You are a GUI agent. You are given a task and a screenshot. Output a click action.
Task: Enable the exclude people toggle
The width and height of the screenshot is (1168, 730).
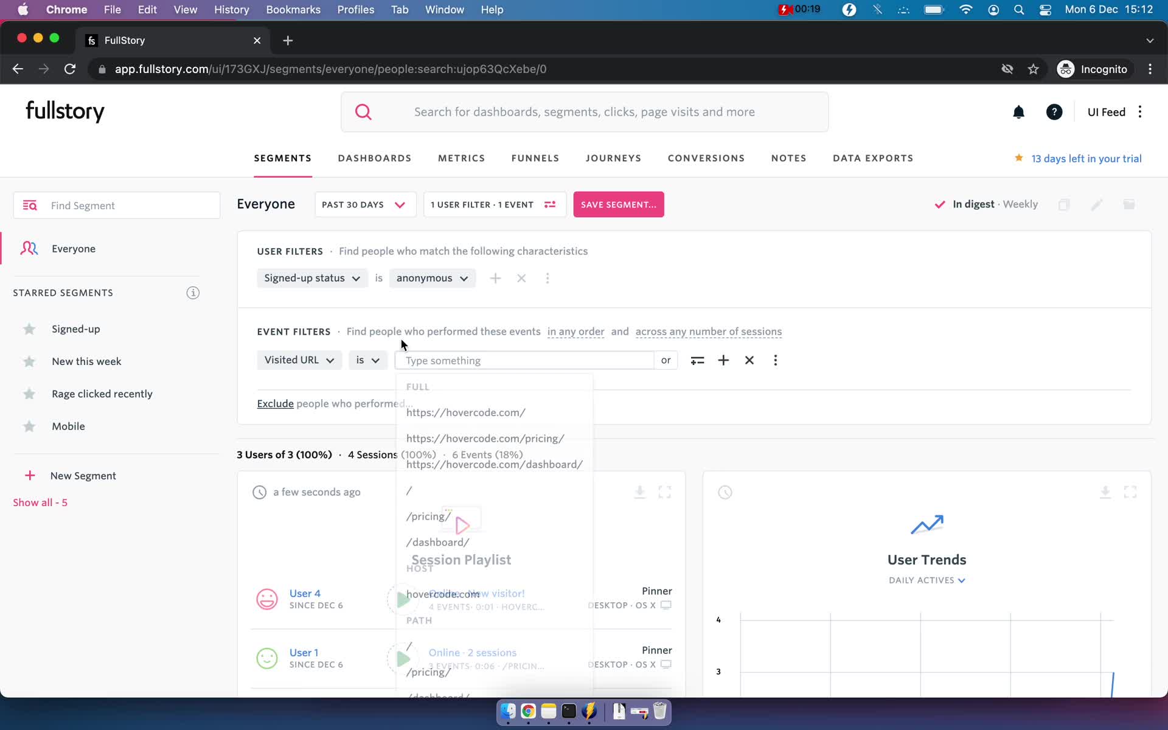click(275, 404)
